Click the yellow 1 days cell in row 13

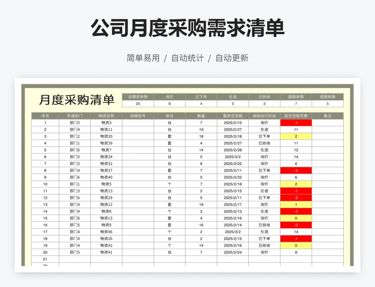pyautogui.click(x=296, y=205)
